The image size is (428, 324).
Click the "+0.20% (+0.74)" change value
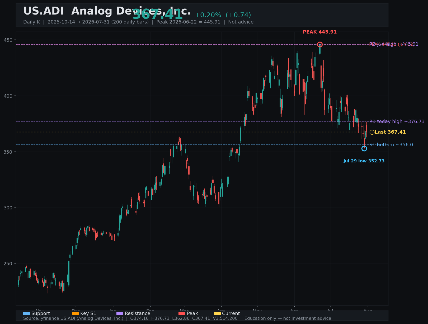pyautogui.click(x=223, y=15)
